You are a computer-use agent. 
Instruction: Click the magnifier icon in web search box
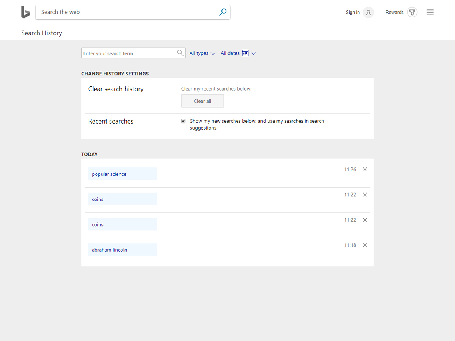(223, 12)
